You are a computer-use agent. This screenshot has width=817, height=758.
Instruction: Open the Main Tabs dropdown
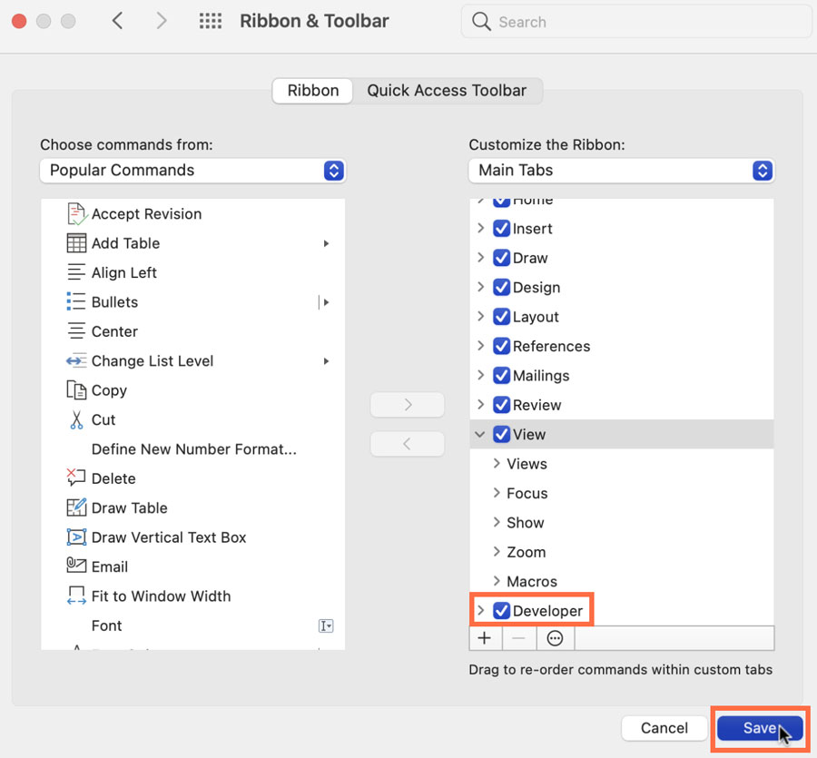click(x=621, y=171)
